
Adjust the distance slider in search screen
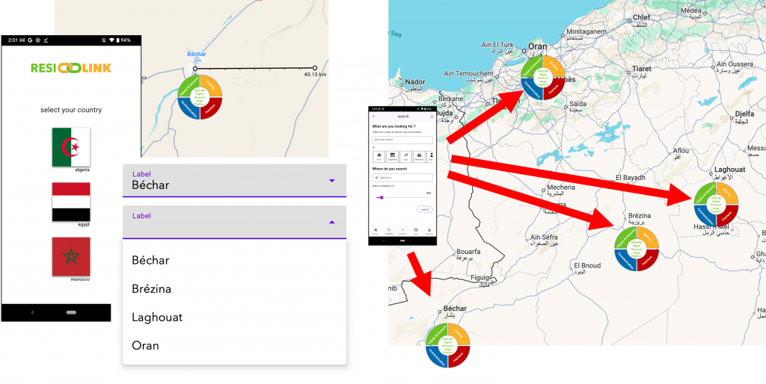click(x=382, y=197)
